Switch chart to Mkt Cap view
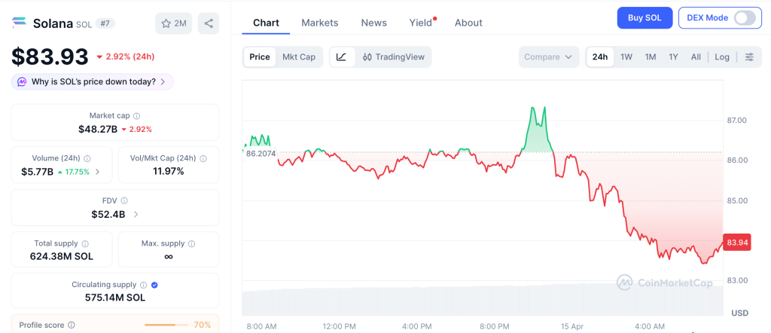The width and height of the screenshot is (771, 333). tap(299, 57)
